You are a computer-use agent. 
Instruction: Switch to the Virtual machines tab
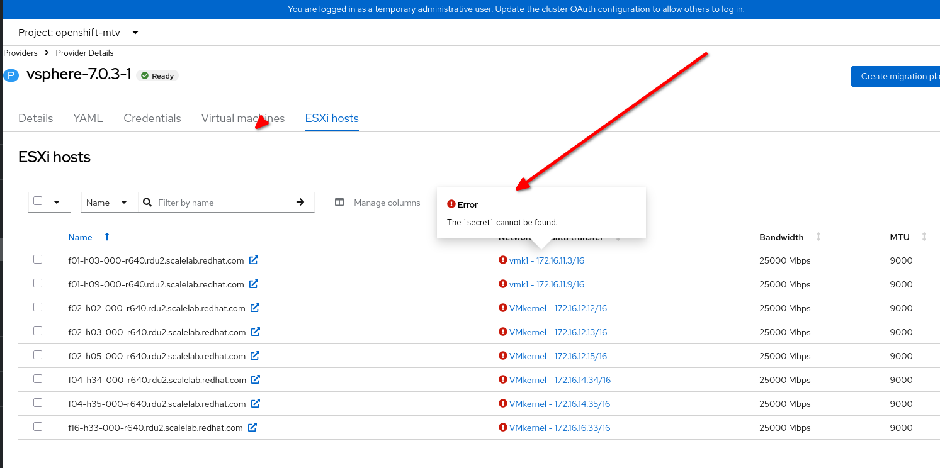point(243,118)
